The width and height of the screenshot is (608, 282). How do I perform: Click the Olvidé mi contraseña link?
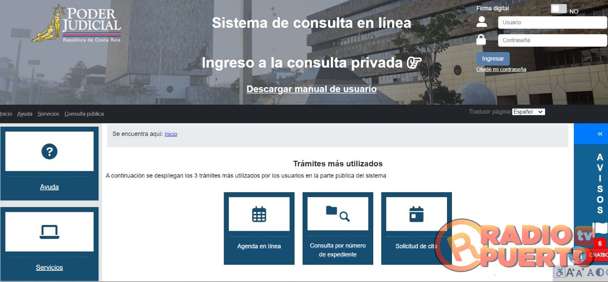(501, 70)
